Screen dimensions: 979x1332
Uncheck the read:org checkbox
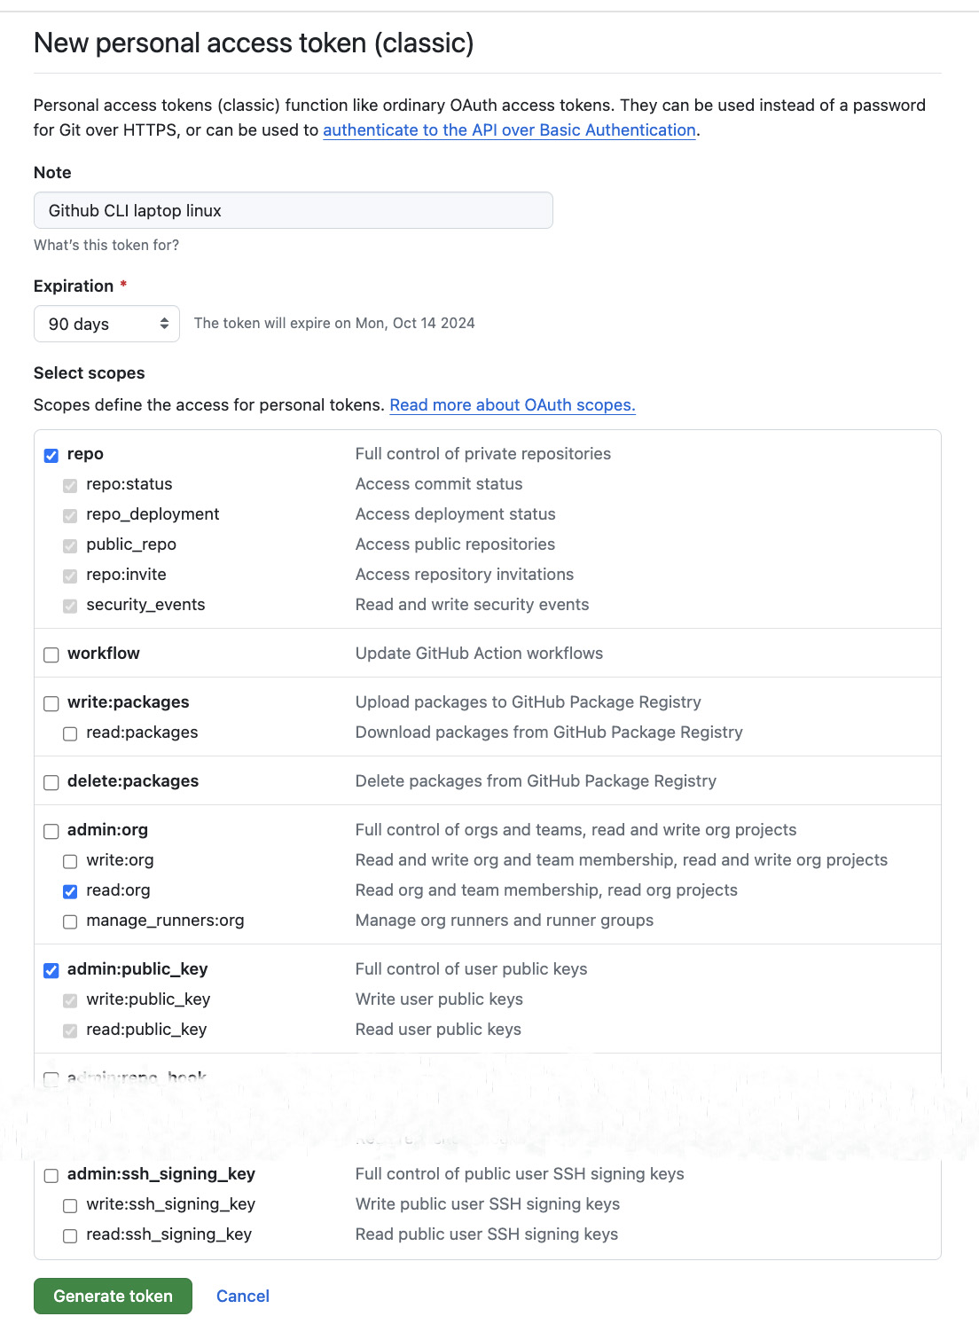(x=70, y=891)
